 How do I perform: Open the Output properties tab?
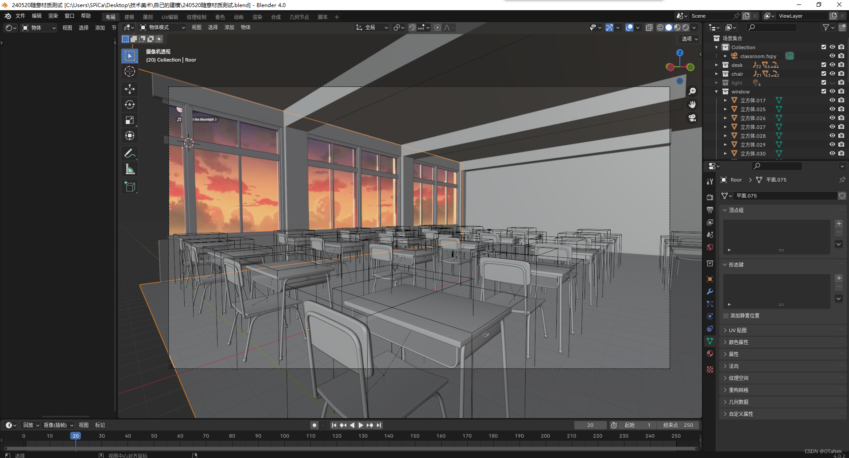tap(710, 210)
